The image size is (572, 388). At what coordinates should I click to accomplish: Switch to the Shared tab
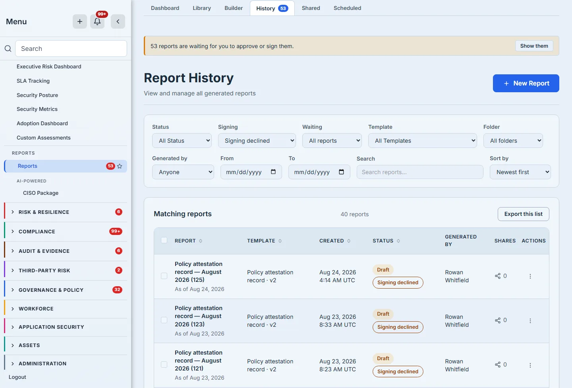(x=311, y=8)
